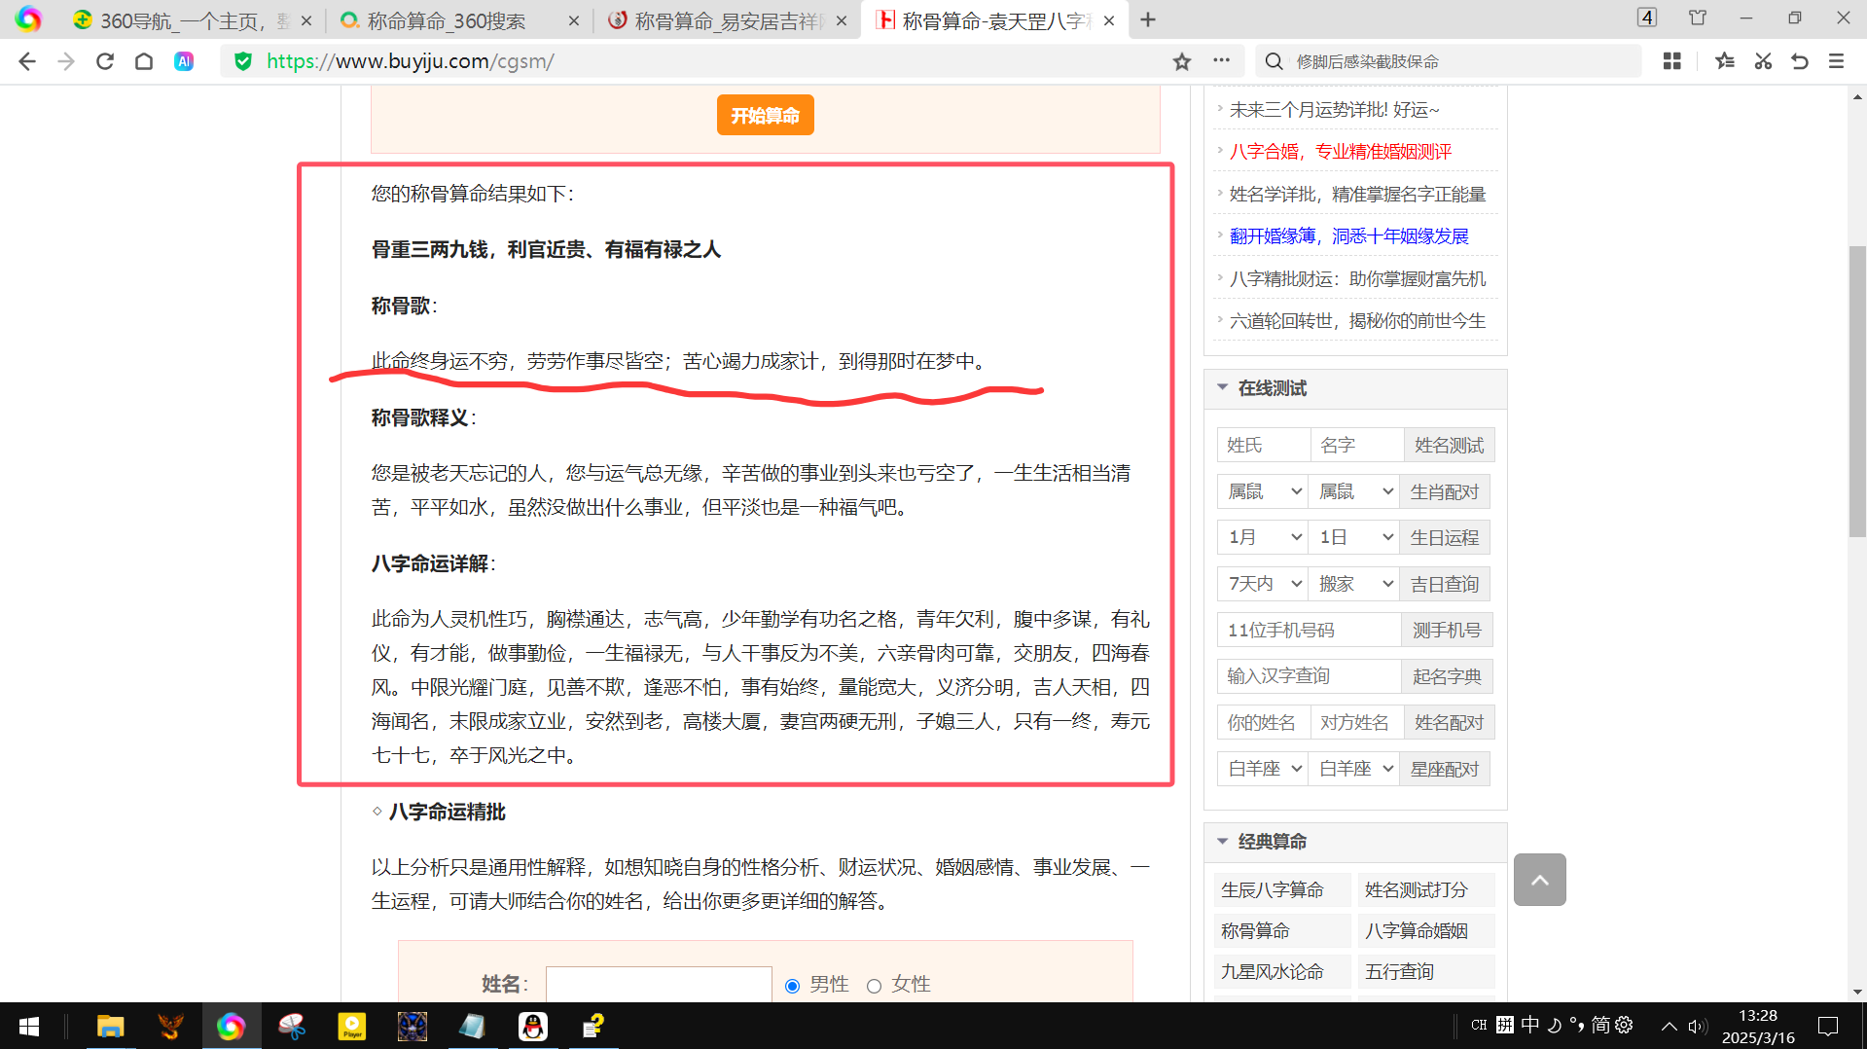Image resolution: width=1867 pixels, height=1049 pixels.
Task: Click the 中 input method indicator
Action: (1530, 1026)
